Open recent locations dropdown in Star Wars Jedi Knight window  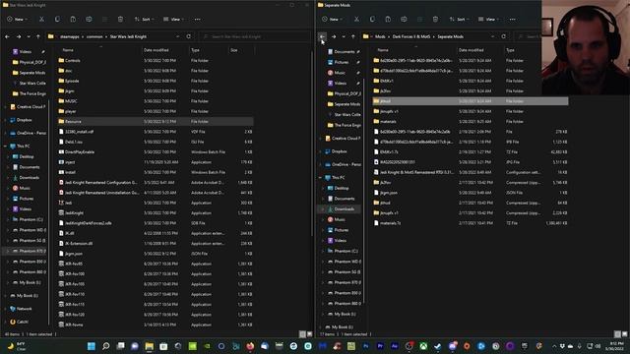pos(29,36)
